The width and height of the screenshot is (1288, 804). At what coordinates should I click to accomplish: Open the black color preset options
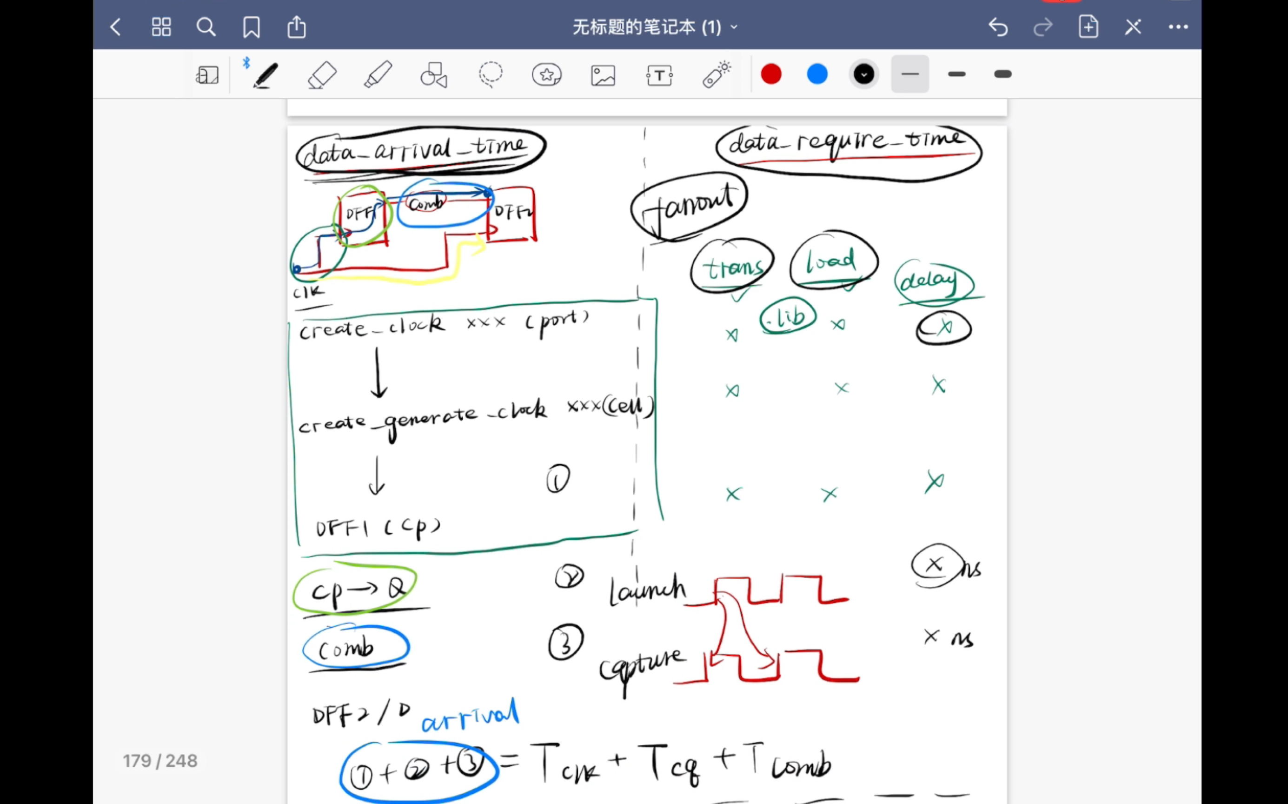point(863,74)
